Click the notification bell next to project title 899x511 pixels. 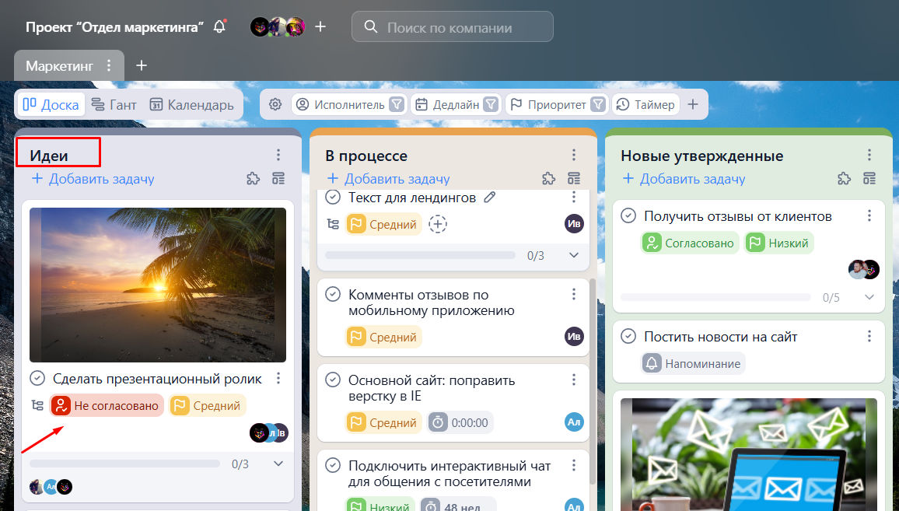(x=220, y=27)
